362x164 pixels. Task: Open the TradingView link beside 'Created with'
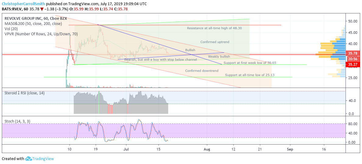coord(43,159)
